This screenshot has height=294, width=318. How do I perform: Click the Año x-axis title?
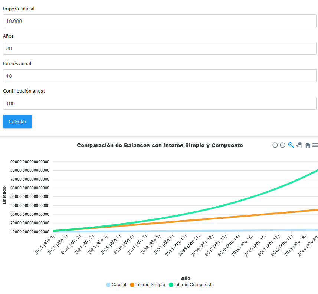tap(186, 278)
